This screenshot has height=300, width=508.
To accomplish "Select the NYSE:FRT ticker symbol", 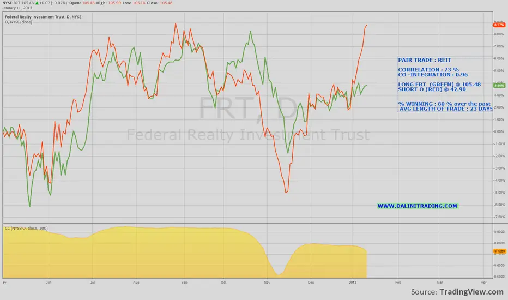I will point(11,3).
